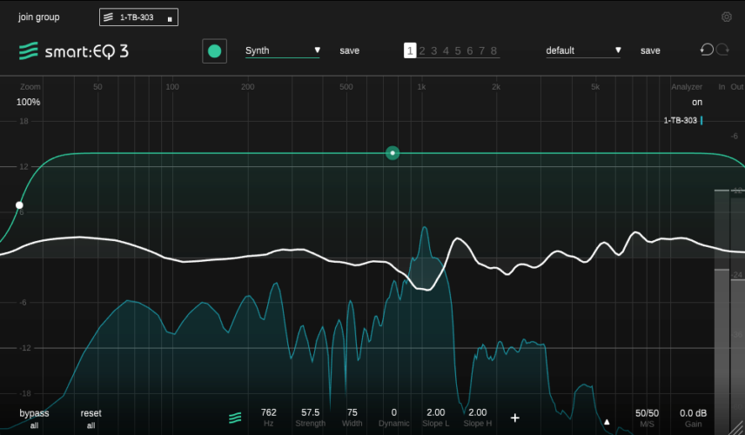Screen dimensions: 745x435
Task: Click the undo arrow icon
Action: click(x=707, y=50)
